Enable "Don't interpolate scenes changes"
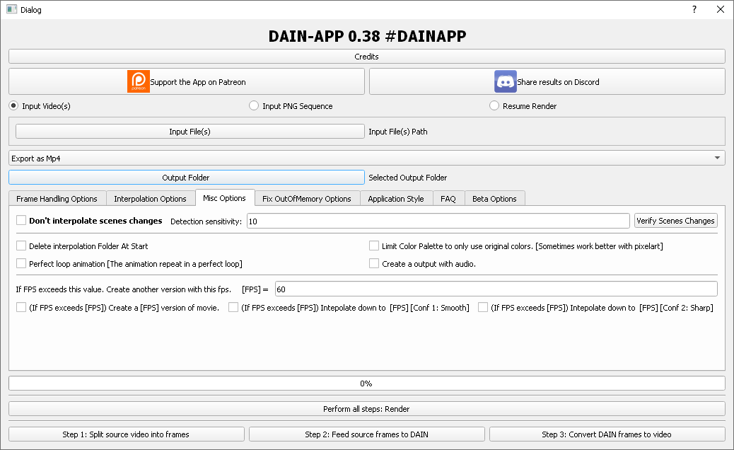Screen dimensions: 734x450 (x=21, y=220)
